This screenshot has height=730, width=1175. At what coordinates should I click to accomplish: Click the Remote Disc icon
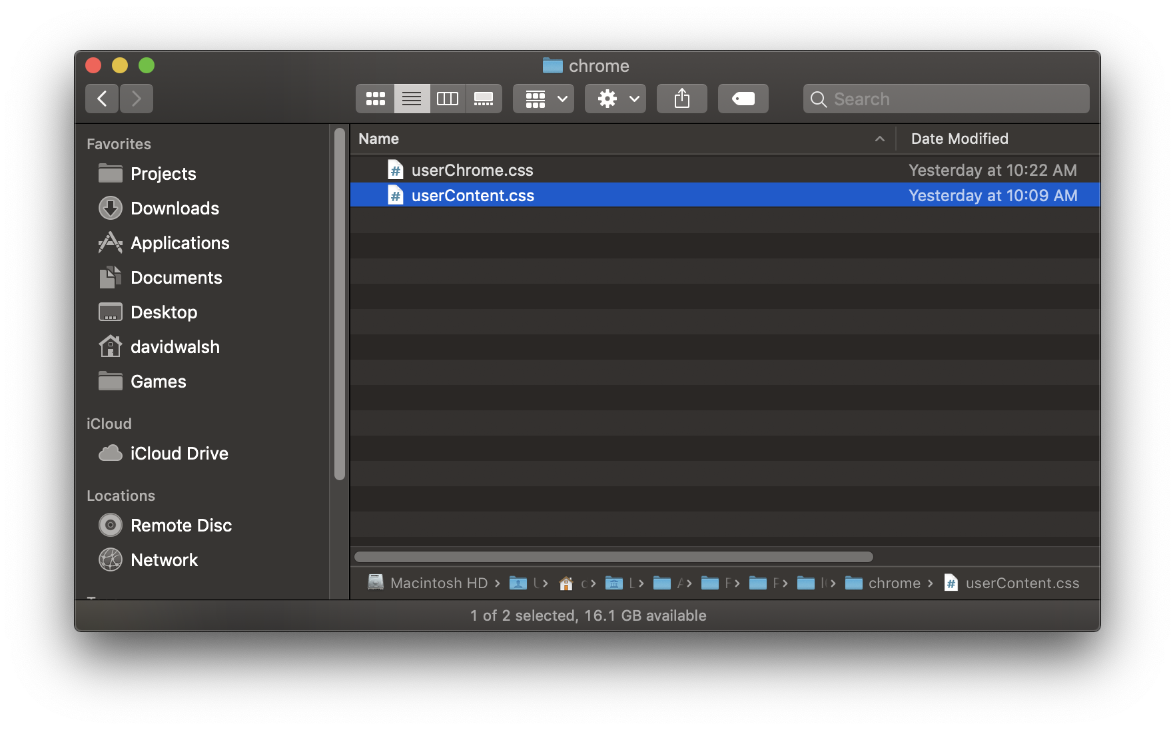pyautogui.click(x=111, y=526)
